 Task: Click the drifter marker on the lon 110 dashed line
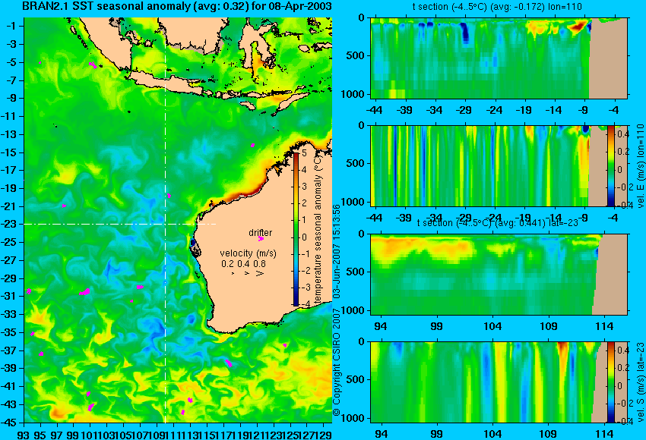pyautogui.click(x=169, y=196)
